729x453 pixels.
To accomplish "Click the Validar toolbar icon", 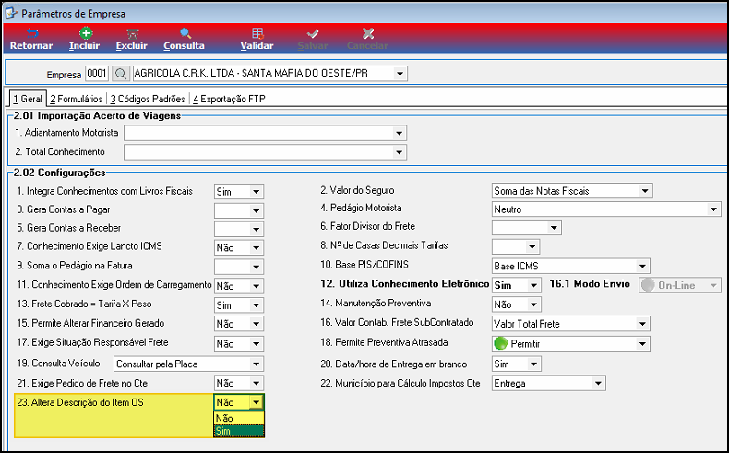I will (257, 33).
